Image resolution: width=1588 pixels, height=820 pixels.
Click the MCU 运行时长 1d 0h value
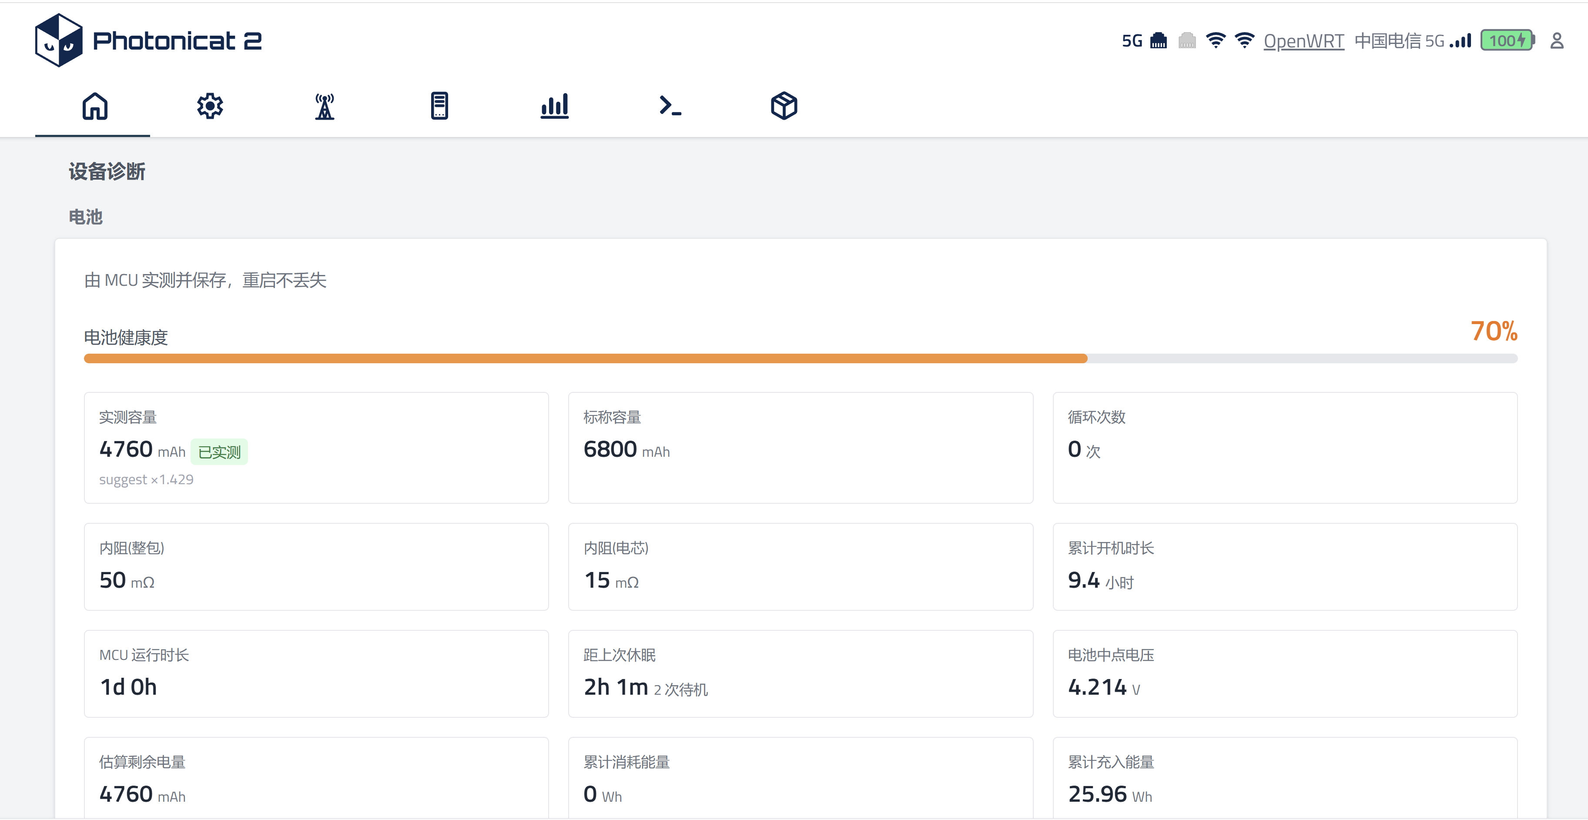click(x=128, y=687)
